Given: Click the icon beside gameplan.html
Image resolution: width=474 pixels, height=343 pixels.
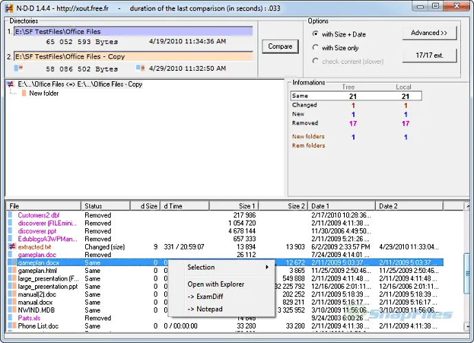Looking at the screenshot, I should [12, 270].
